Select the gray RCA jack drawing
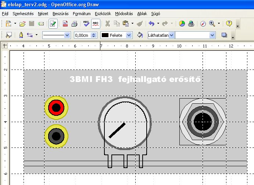 [56, 136]
